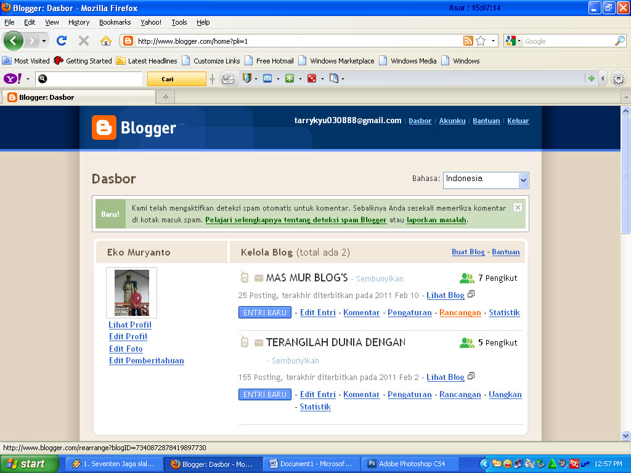The image size is (631, 473).
Task: Click email icon beside TERANGILAH DUNIA DENGAN
Action: tap(259, 342)
